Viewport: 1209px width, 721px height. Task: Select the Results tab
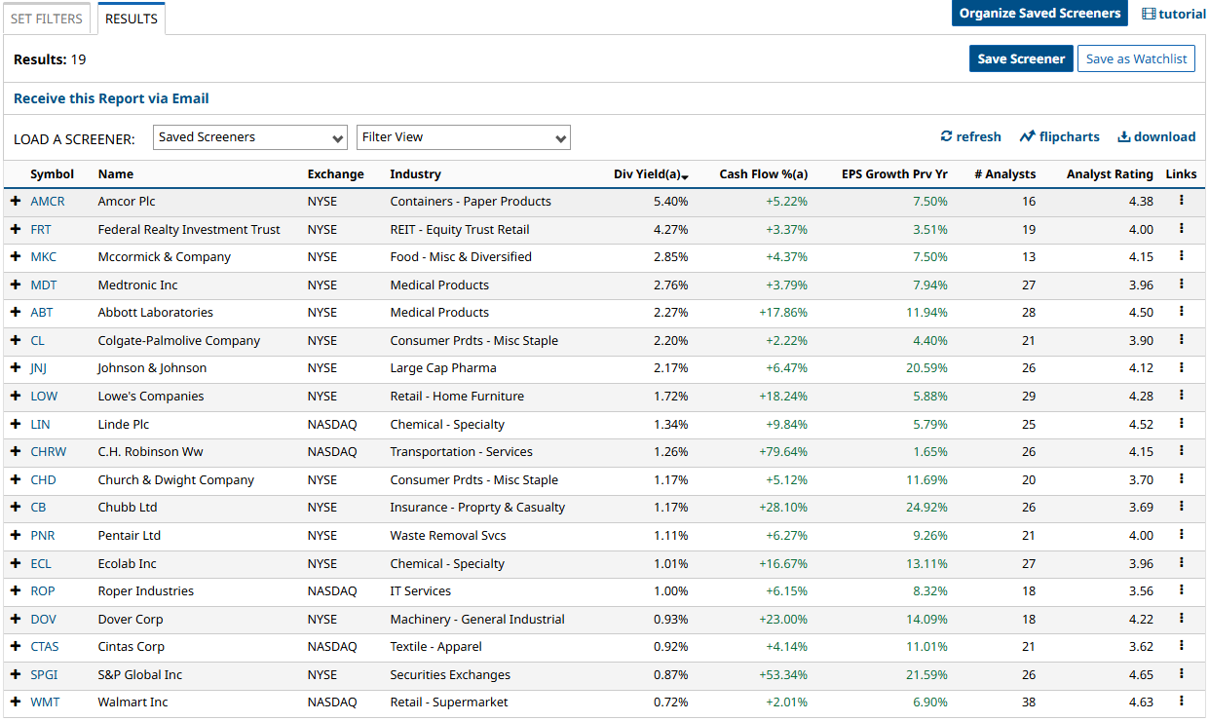[132, 19]
